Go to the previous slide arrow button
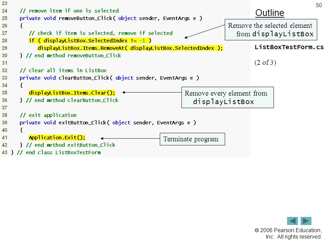The width and height of the screenshot is (325, 244). click(x=292, y=221)
